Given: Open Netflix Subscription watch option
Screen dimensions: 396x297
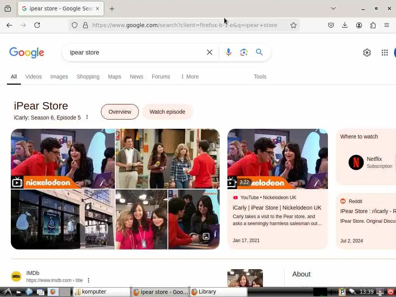Looking at the screenshot, I should [x=370, y=162].
